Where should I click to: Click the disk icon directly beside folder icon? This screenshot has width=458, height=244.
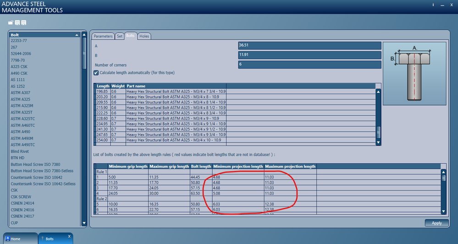point(17,22)
